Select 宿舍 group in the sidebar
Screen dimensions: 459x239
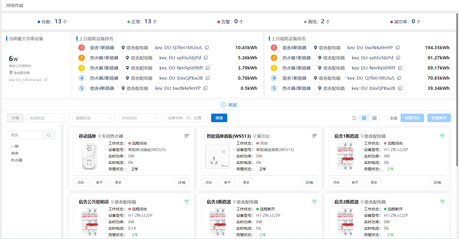(15, 153)
